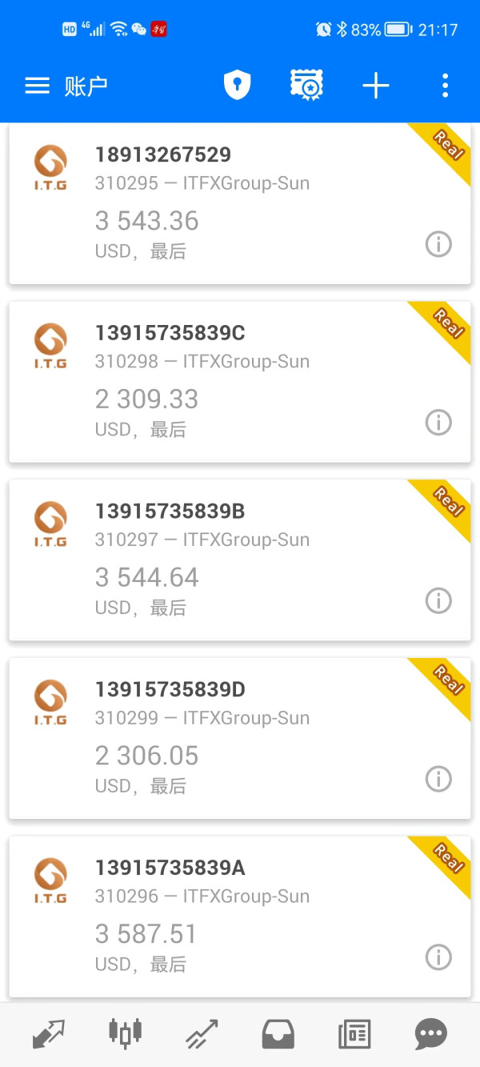Show info for account 13915735839C
The height and width of the screenshot is (1067, 480).
(x=438, y=423)
